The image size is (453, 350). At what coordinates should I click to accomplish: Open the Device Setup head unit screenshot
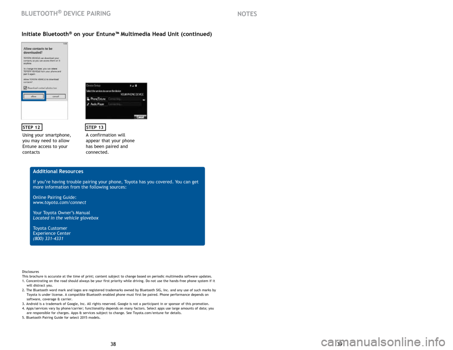point(116,101)
